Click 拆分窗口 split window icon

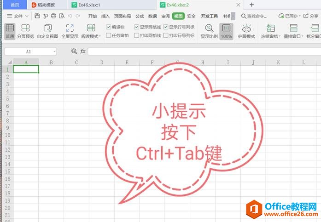pyautogui.click(x=315, y=28)
